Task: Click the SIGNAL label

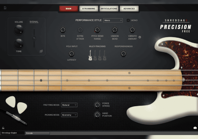Action: pyautogui.click(x=34, y=22)
